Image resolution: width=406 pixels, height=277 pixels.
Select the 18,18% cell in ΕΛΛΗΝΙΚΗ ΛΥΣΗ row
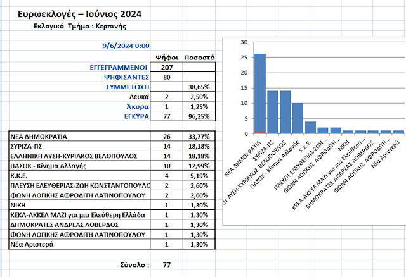[x=199, y=156]
